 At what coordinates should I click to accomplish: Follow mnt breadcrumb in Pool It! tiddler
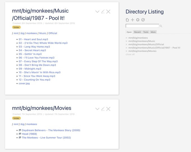pos(16,33)
